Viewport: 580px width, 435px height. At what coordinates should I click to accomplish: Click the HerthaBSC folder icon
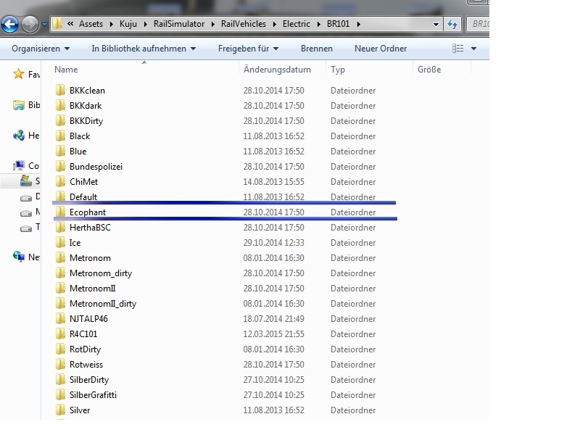[x=60, y=227]
